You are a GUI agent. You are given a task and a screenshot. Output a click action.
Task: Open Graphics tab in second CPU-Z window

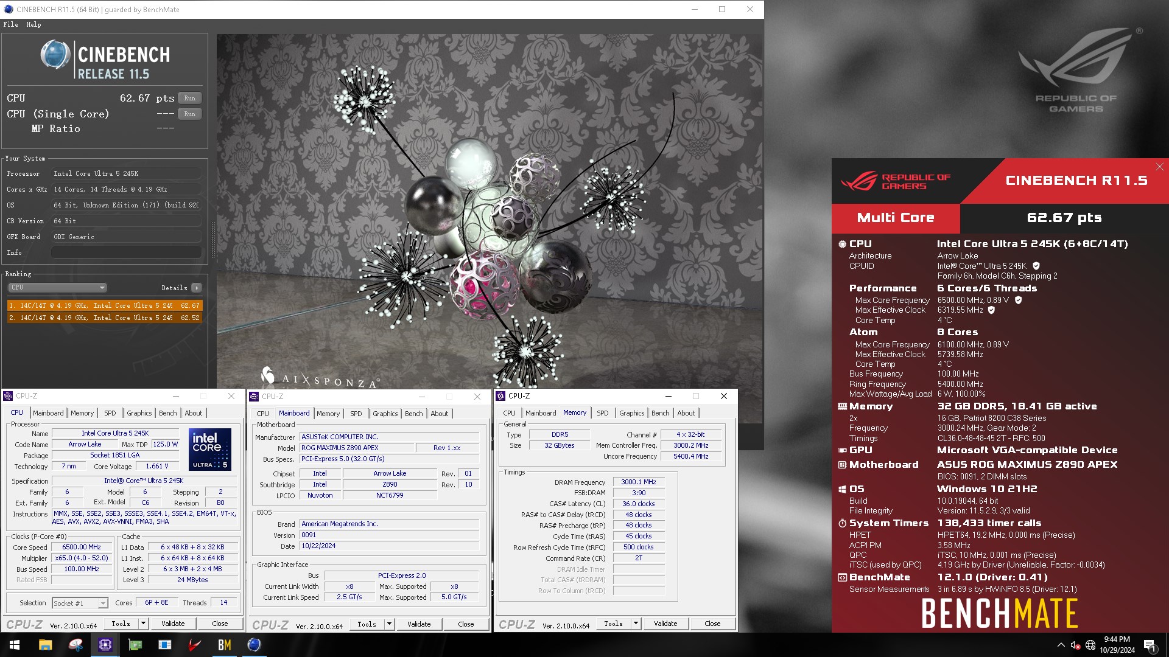click(385, 414)
